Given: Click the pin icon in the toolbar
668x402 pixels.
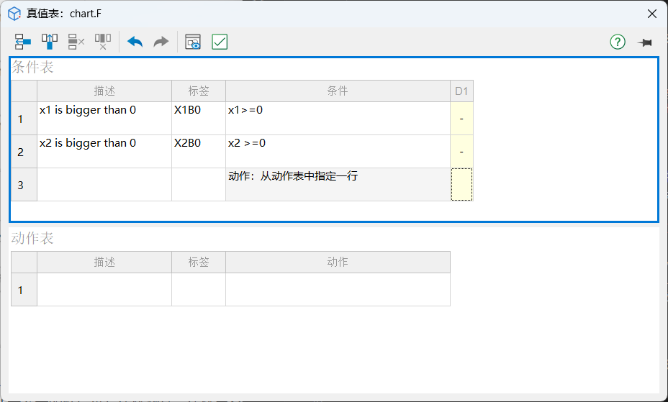Looking at the screenshot, I should click(644, 42).
